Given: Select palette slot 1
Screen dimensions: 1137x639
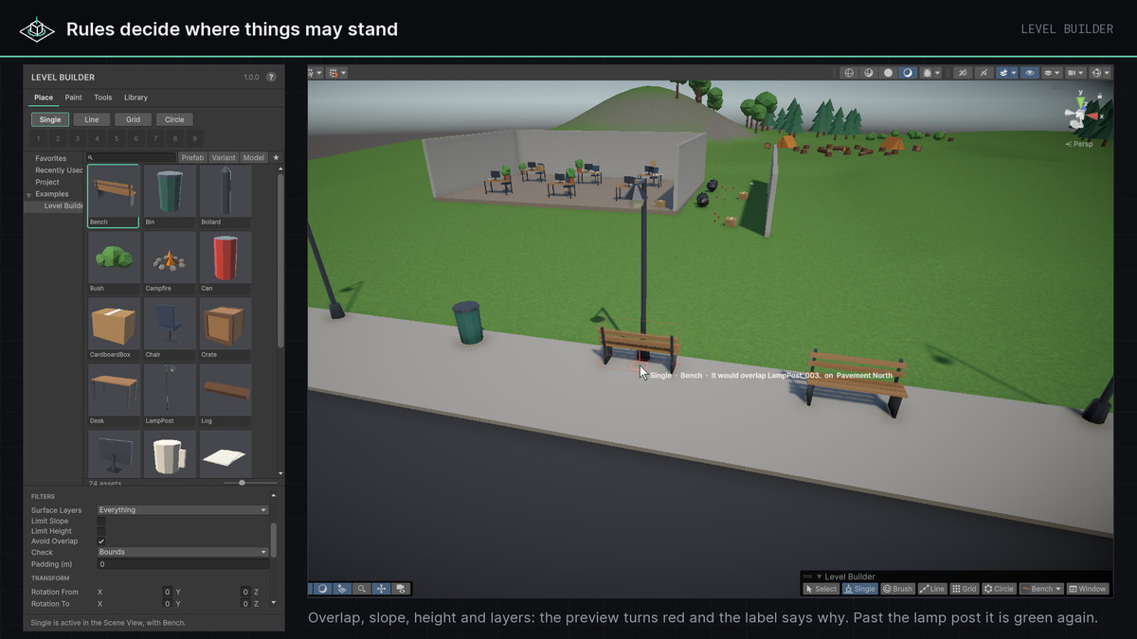Looking at the screenshot, I should 39,139.
